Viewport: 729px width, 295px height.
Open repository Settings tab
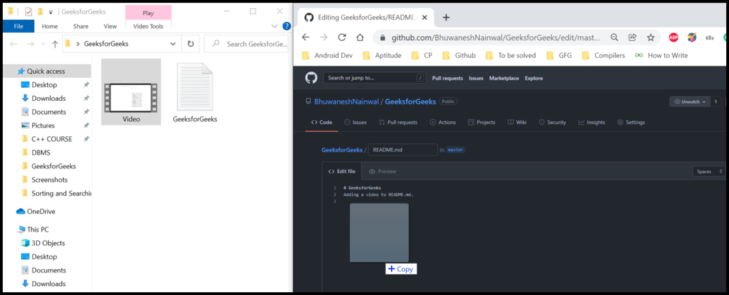pyautogui.click(x=631, y=123)
